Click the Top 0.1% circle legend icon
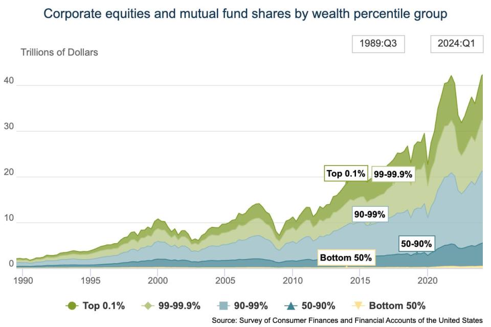Viewport: 491px width, 327px height. click(x=72, y=306)
